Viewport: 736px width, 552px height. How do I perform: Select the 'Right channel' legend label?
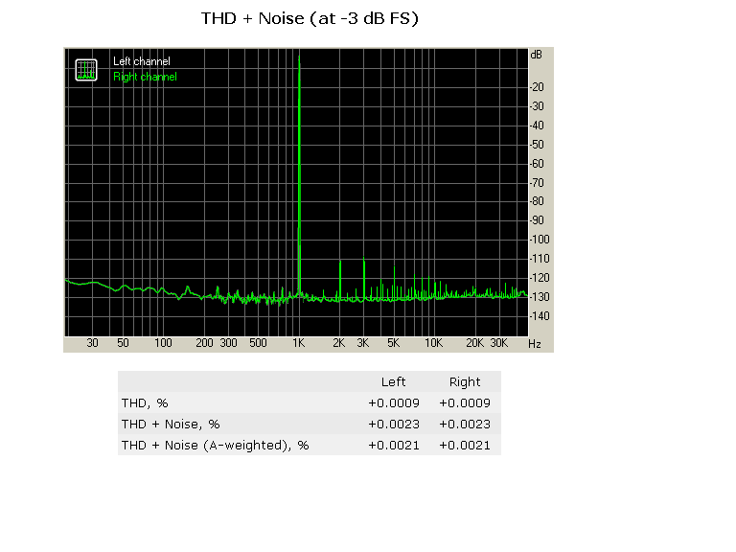145,77
